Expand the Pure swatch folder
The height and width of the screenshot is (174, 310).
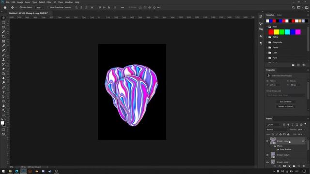(x=267, y=58)
